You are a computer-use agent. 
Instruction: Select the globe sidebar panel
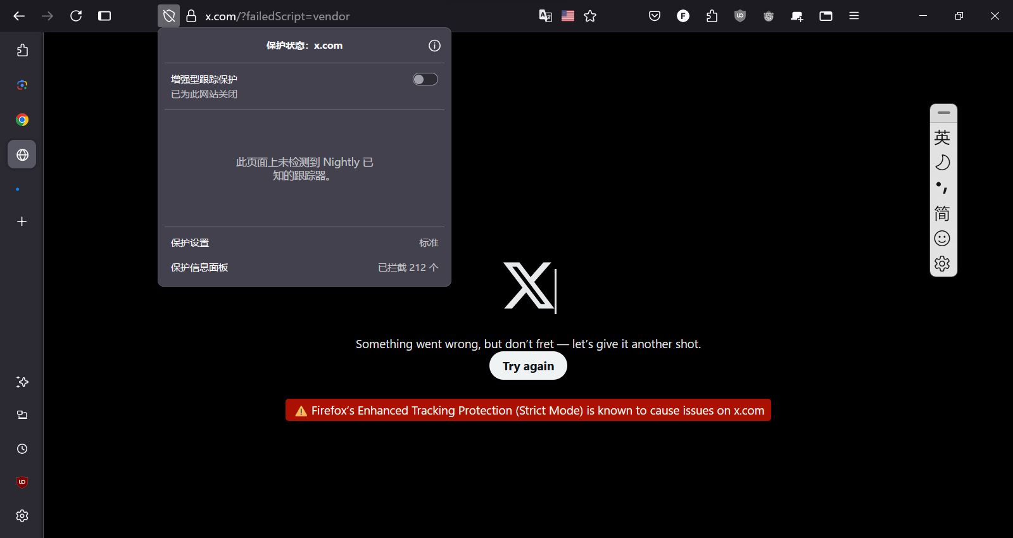coord(22,154)
